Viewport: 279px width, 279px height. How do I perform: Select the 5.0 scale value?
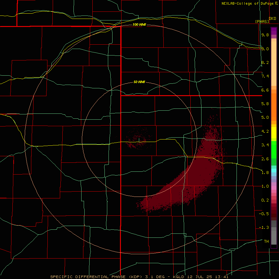pos(265,117)
